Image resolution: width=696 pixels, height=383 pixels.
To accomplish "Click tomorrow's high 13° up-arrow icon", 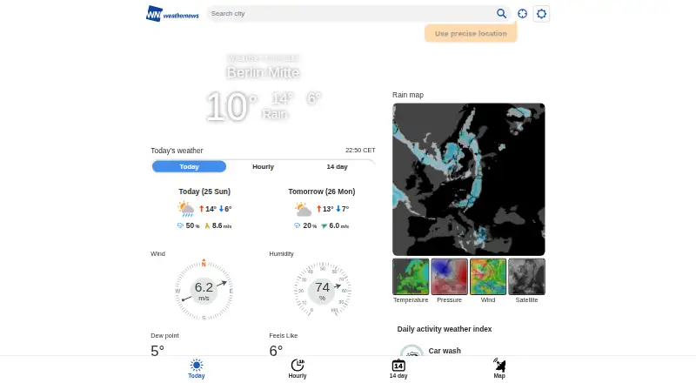I will (x=318, y=208).
